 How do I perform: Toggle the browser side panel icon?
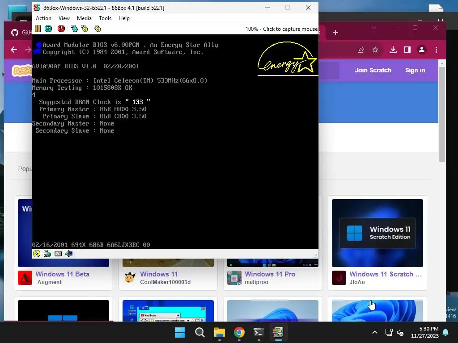coord(407,50)
